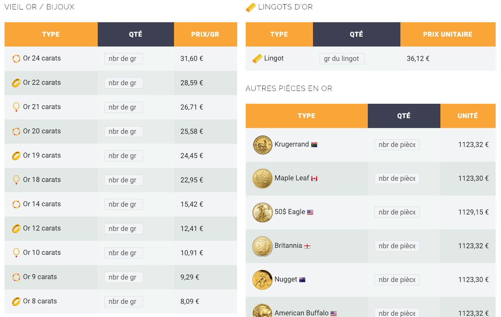The width and height of the screenshot is (501, 317).
Task: Click the 50$ Eagle coin icon
Action: click(x=263, y=212)
